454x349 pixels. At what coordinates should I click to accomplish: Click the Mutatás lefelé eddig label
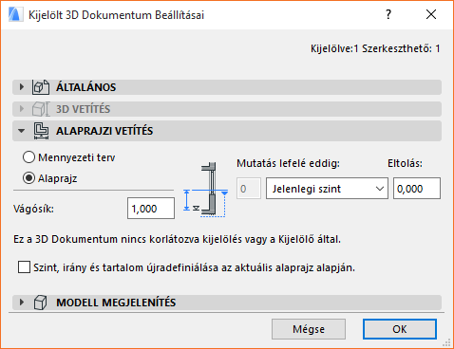[x=288, y=163]
